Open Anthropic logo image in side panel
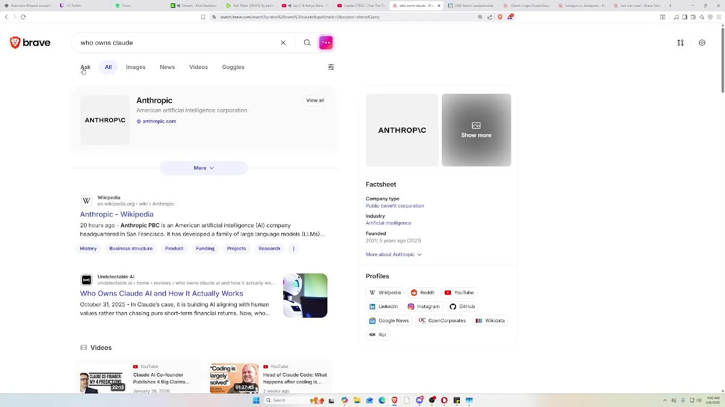 coord(402,130)
